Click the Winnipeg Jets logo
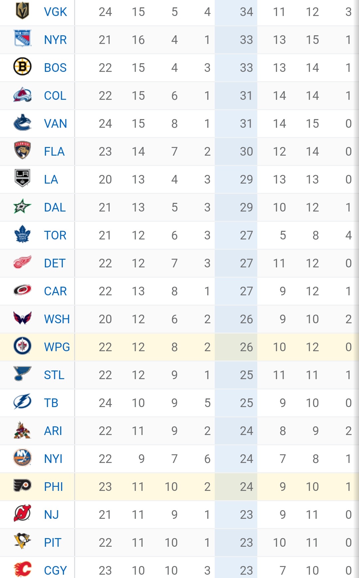 22,346
